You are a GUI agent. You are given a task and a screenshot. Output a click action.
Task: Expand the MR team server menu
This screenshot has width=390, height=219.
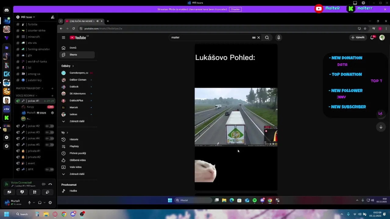click(x=27, y=17)
